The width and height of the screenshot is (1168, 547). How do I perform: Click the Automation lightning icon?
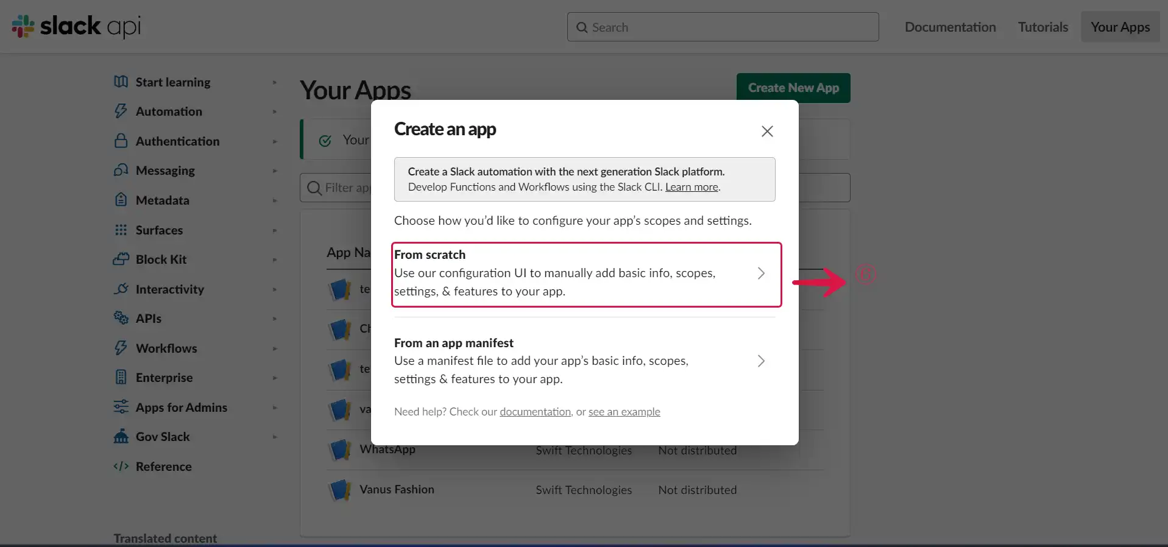(121, 111)
